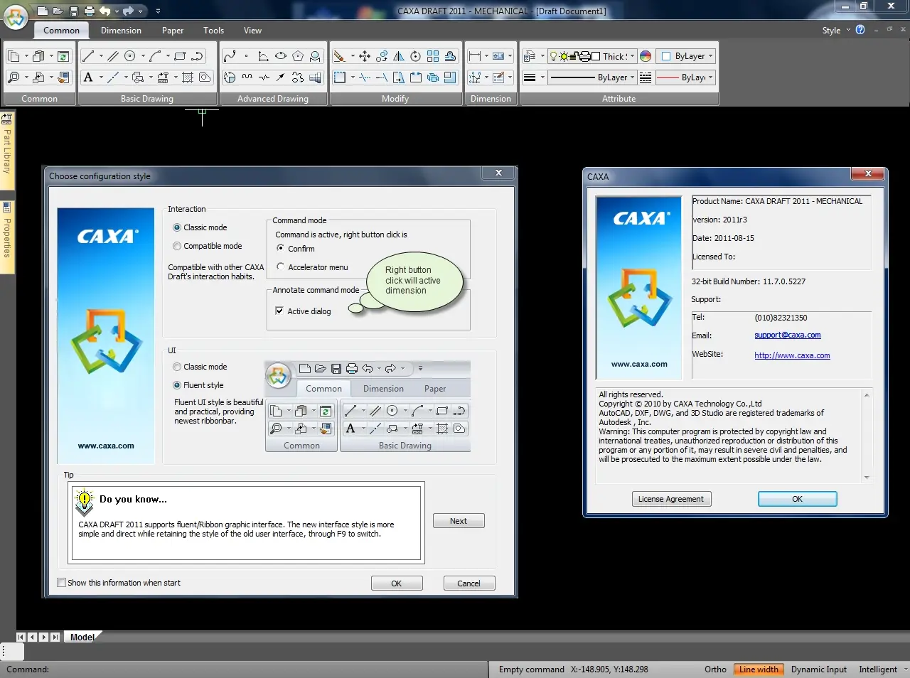The height and width of the screenshot is (678, 910).
Task: Click Cancel in Choose configuration style dialog
Action: [469, 583]
